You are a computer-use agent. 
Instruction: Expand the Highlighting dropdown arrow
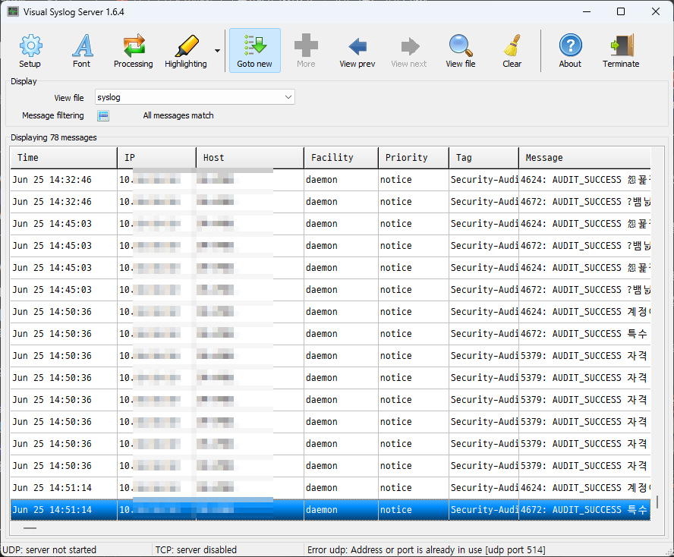pos(218,51)
